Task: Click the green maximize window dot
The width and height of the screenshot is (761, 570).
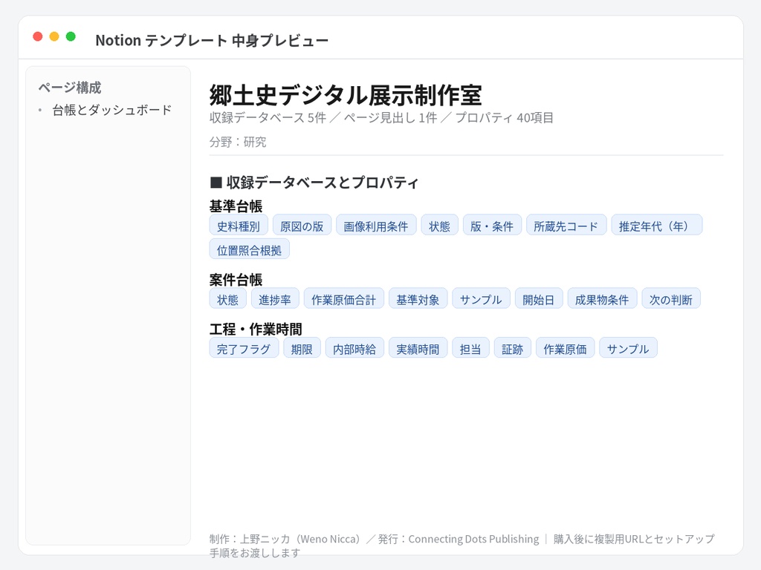Action: 71,36
